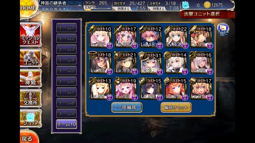255x143 pixels.
Task: Click the 一括編成 bulk formation button
Action: (127, 107)
